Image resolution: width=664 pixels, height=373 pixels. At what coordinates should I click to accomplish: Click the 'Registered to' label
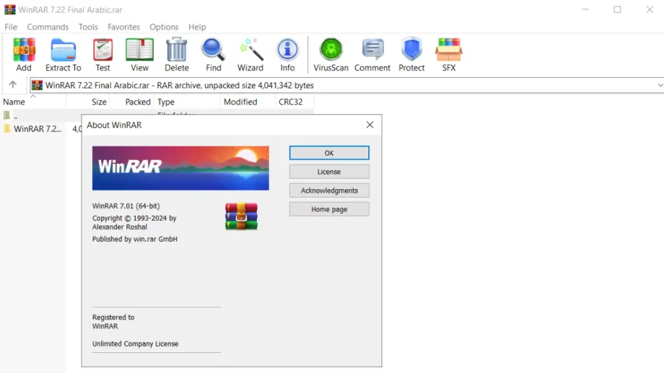point(113,317)
